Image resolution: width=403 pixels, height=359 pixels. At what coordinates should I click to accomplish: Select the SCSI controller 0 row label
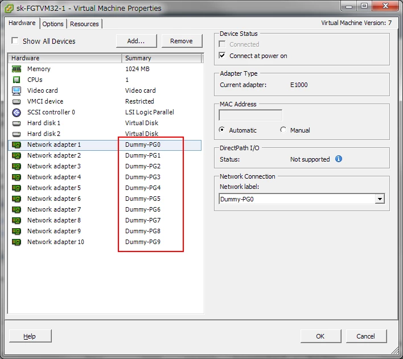point(51,112)
